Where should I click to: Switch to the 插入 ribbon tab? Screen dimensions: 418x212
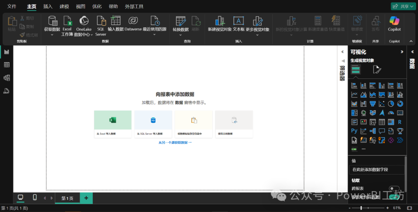point(48,7)
